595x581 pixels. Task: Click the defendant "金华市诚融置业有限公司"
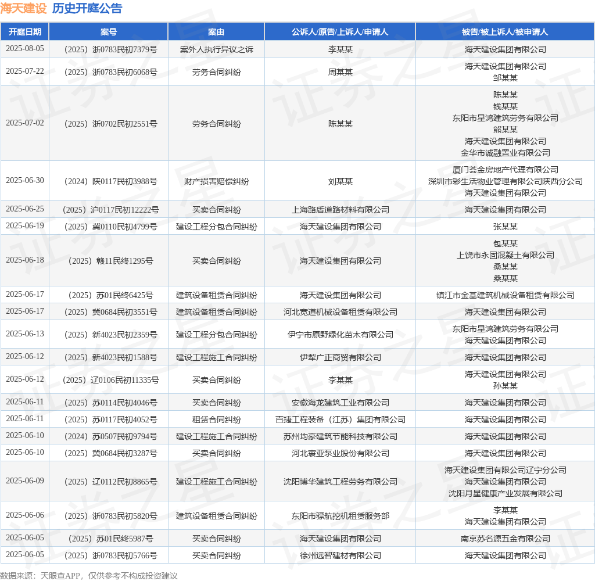[x=505, y=153]
